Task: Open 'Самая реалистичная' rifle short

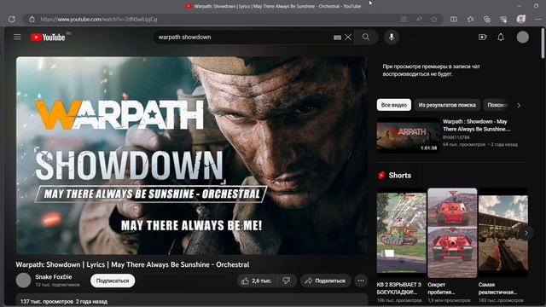Action: coord(503,233)
